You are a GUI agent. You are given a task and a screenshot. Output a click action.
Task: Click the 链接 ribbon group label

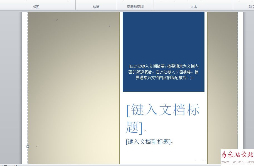pos(96,7)
